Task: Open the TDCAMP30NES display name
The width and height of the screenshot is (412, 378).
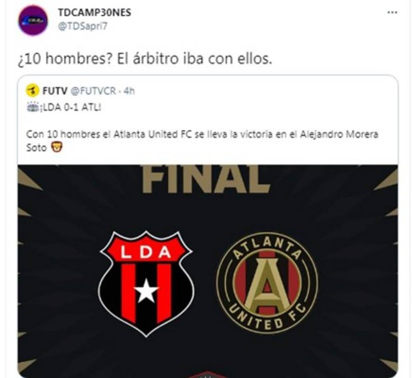Action: tap(94, 12)
